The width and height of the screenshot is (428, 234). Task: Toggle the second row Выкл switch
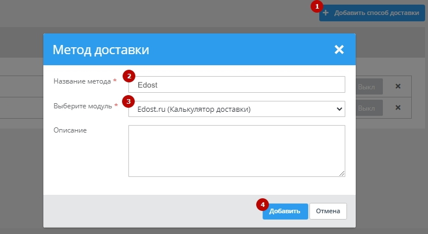[366, 108]
